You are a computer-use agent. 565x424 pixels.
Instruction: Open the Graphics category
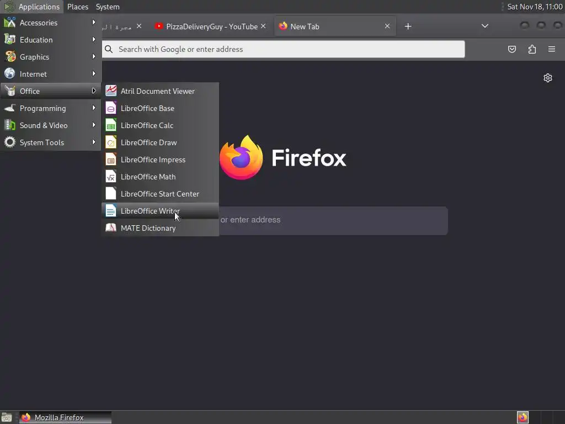(x=50, y=57)
